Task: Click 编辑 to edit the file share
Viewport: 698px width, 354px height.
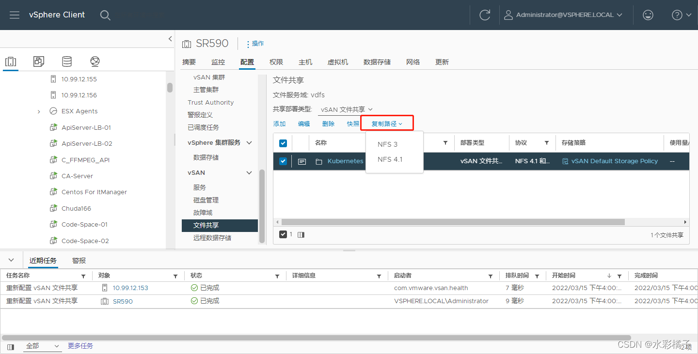Action: [x=304, y=124]
